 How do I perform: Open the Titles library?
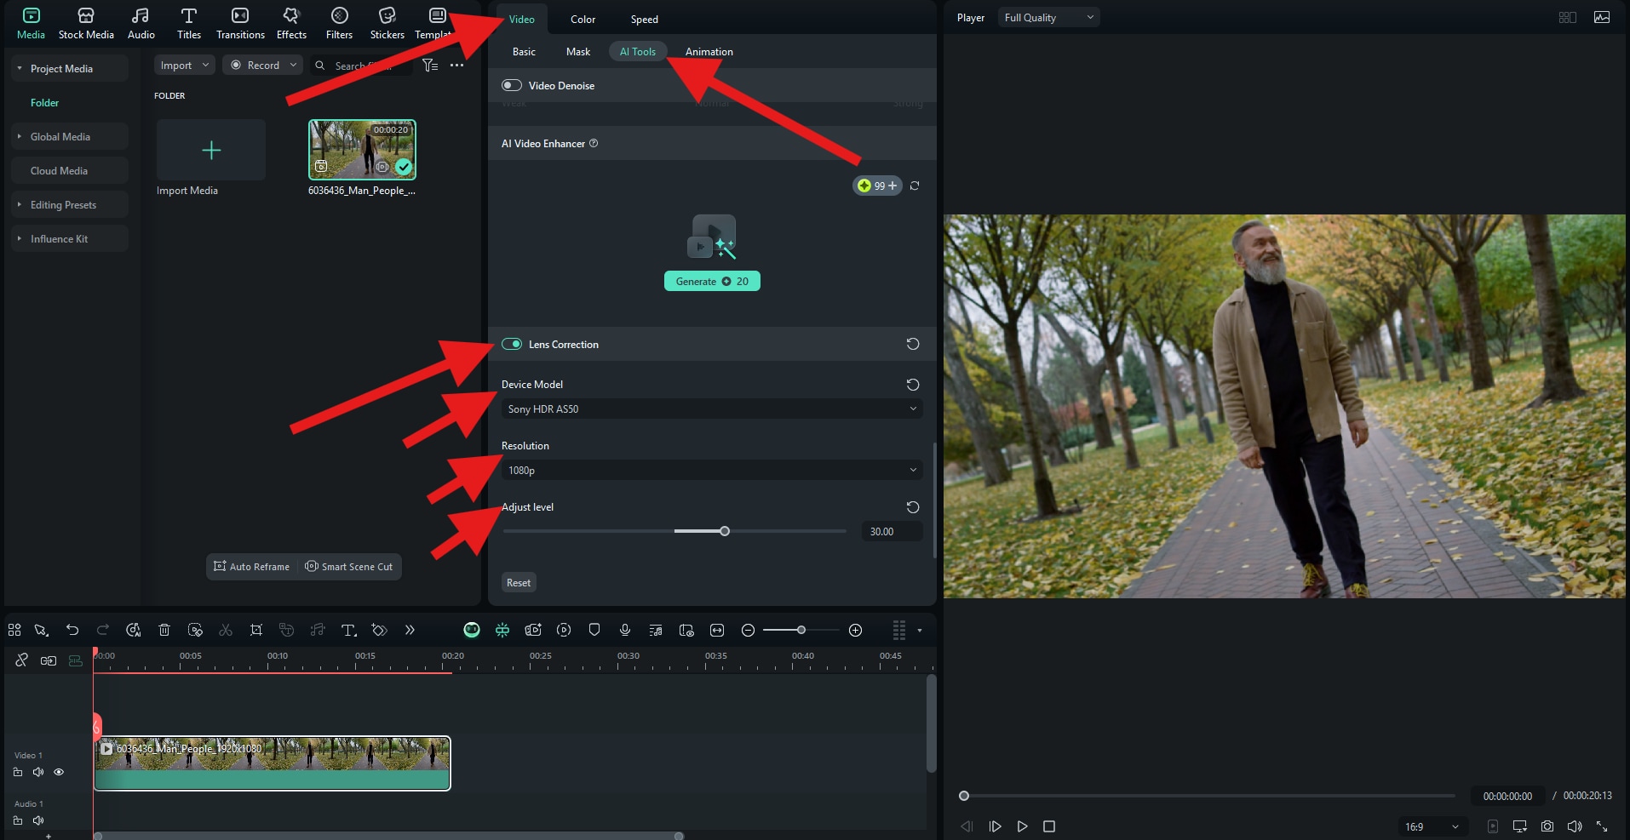click(x=189, y=23)
